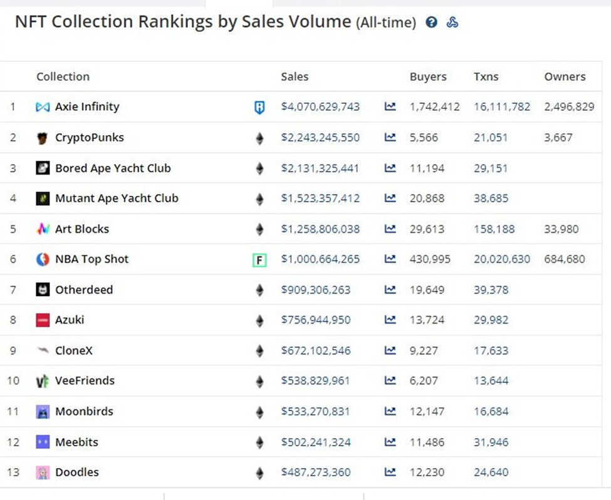Open the VeeFriends collection link
Viewport: 611px width, 500px height.
pos(85,380)
